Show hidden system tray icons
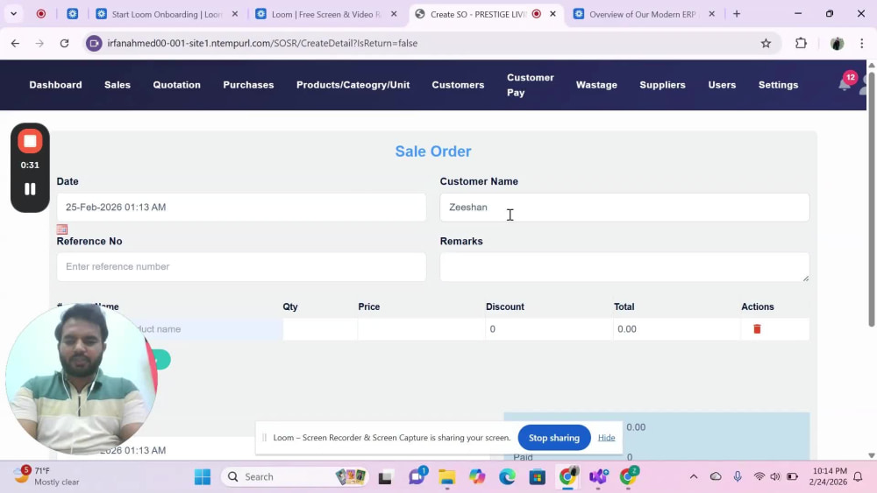This screenshot has height=493, width=877. click(x=694, y=476)
